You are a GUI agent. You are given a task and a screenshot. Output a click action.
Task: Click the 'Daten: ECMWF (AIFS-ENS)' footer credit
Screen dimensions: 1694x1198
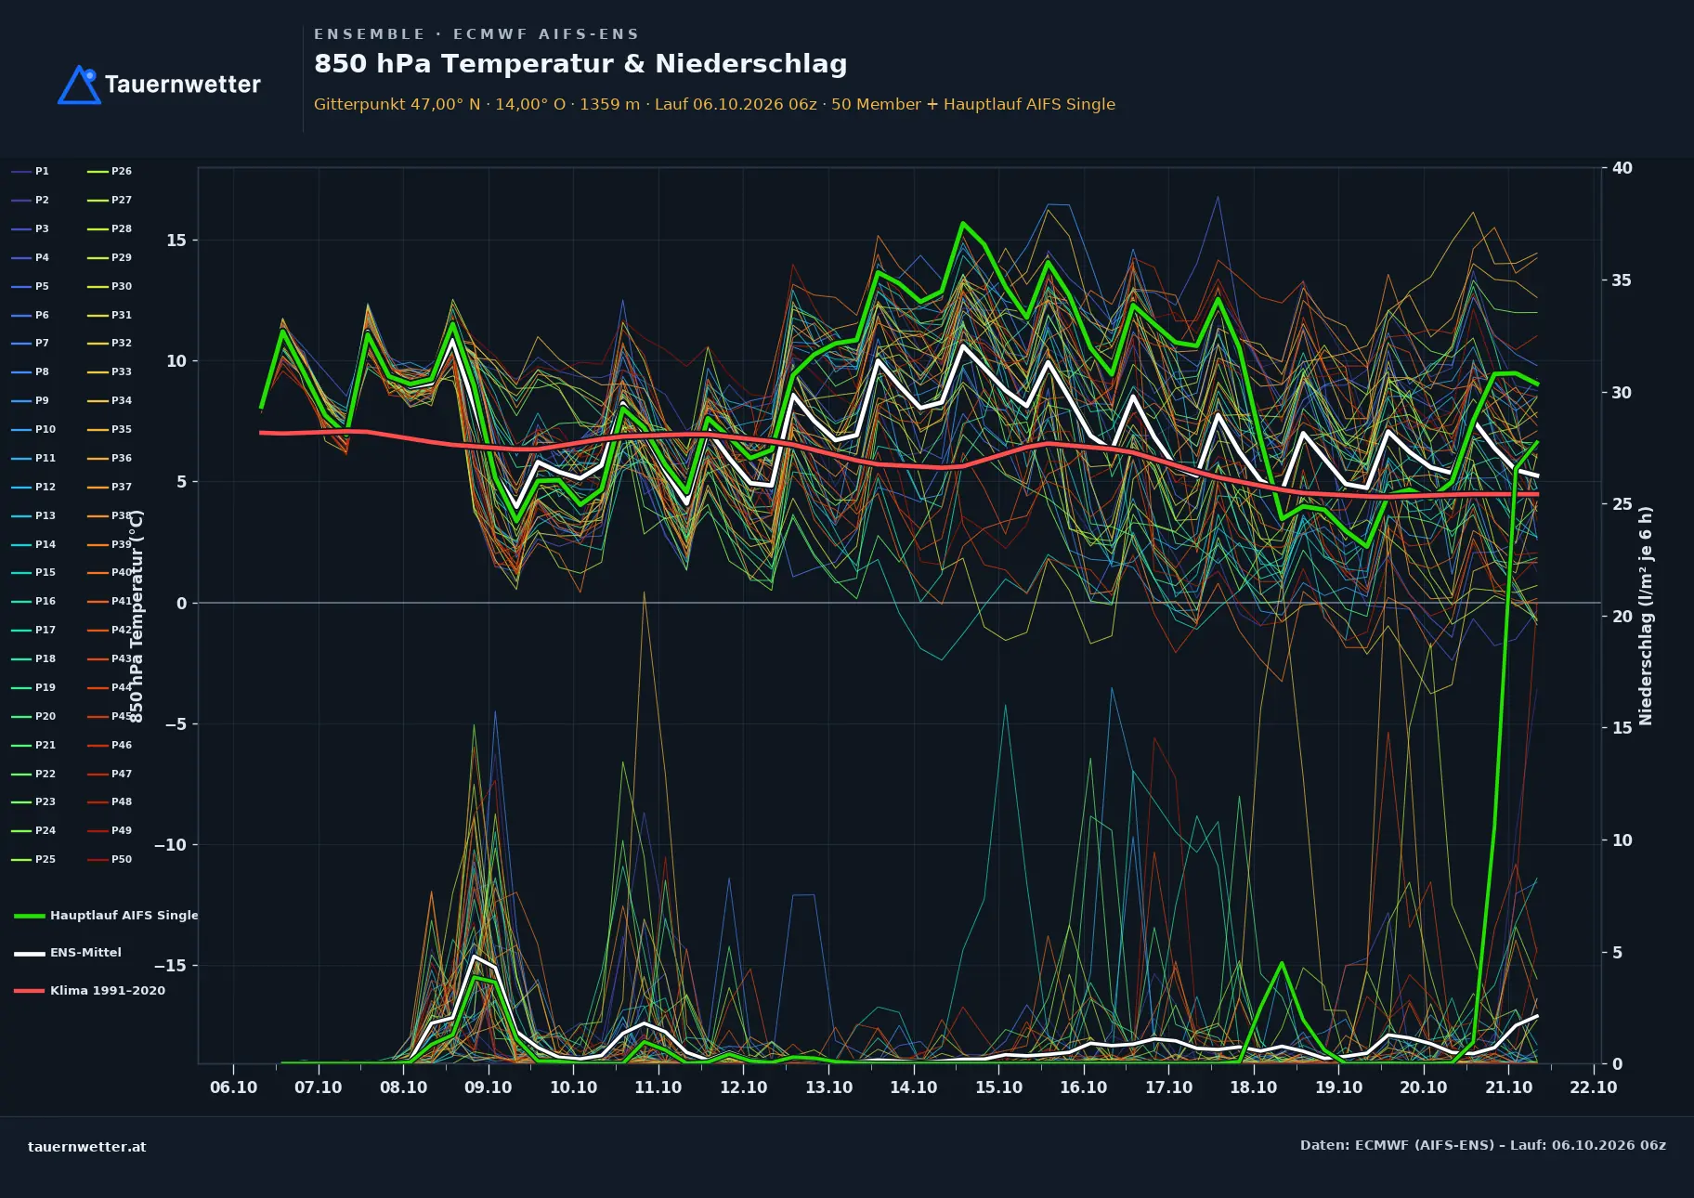[x=1483, y=1145]
